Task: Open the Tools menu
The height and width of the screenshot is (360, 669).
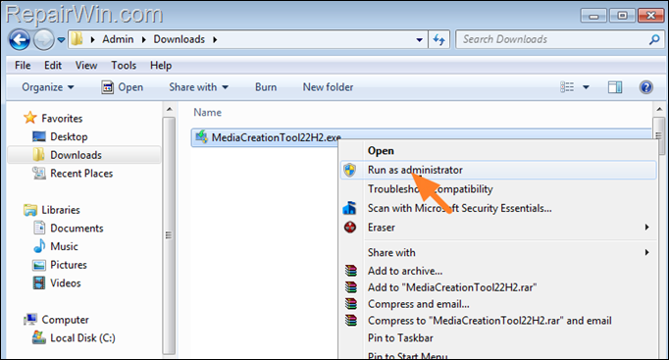Action: coord(124,66)
